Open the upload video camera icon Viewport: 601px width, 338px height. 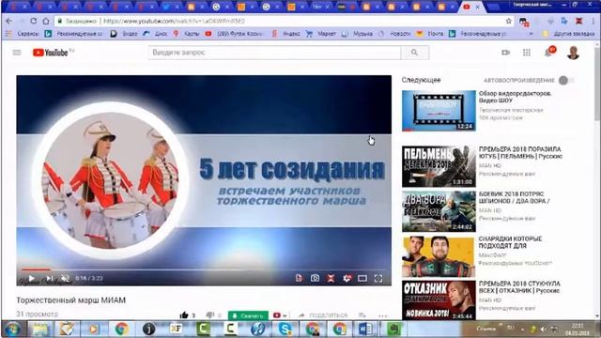coord(506,53)
